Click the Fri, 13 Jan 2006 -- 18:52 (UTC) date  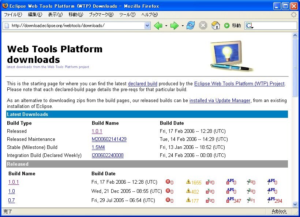pyautogui.click(x=192, y=147)
